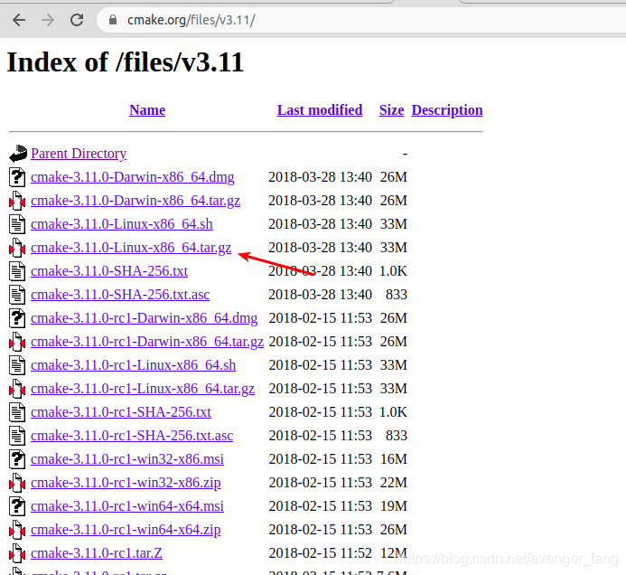Screen dimensions: 626x575
Task: Click the browser forward arrow
Action: [48, 20]
